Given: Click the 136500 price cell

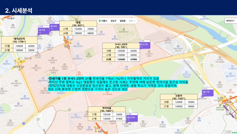Looking at the screenshot, I should pyautogui.click(x=107, y=119).
